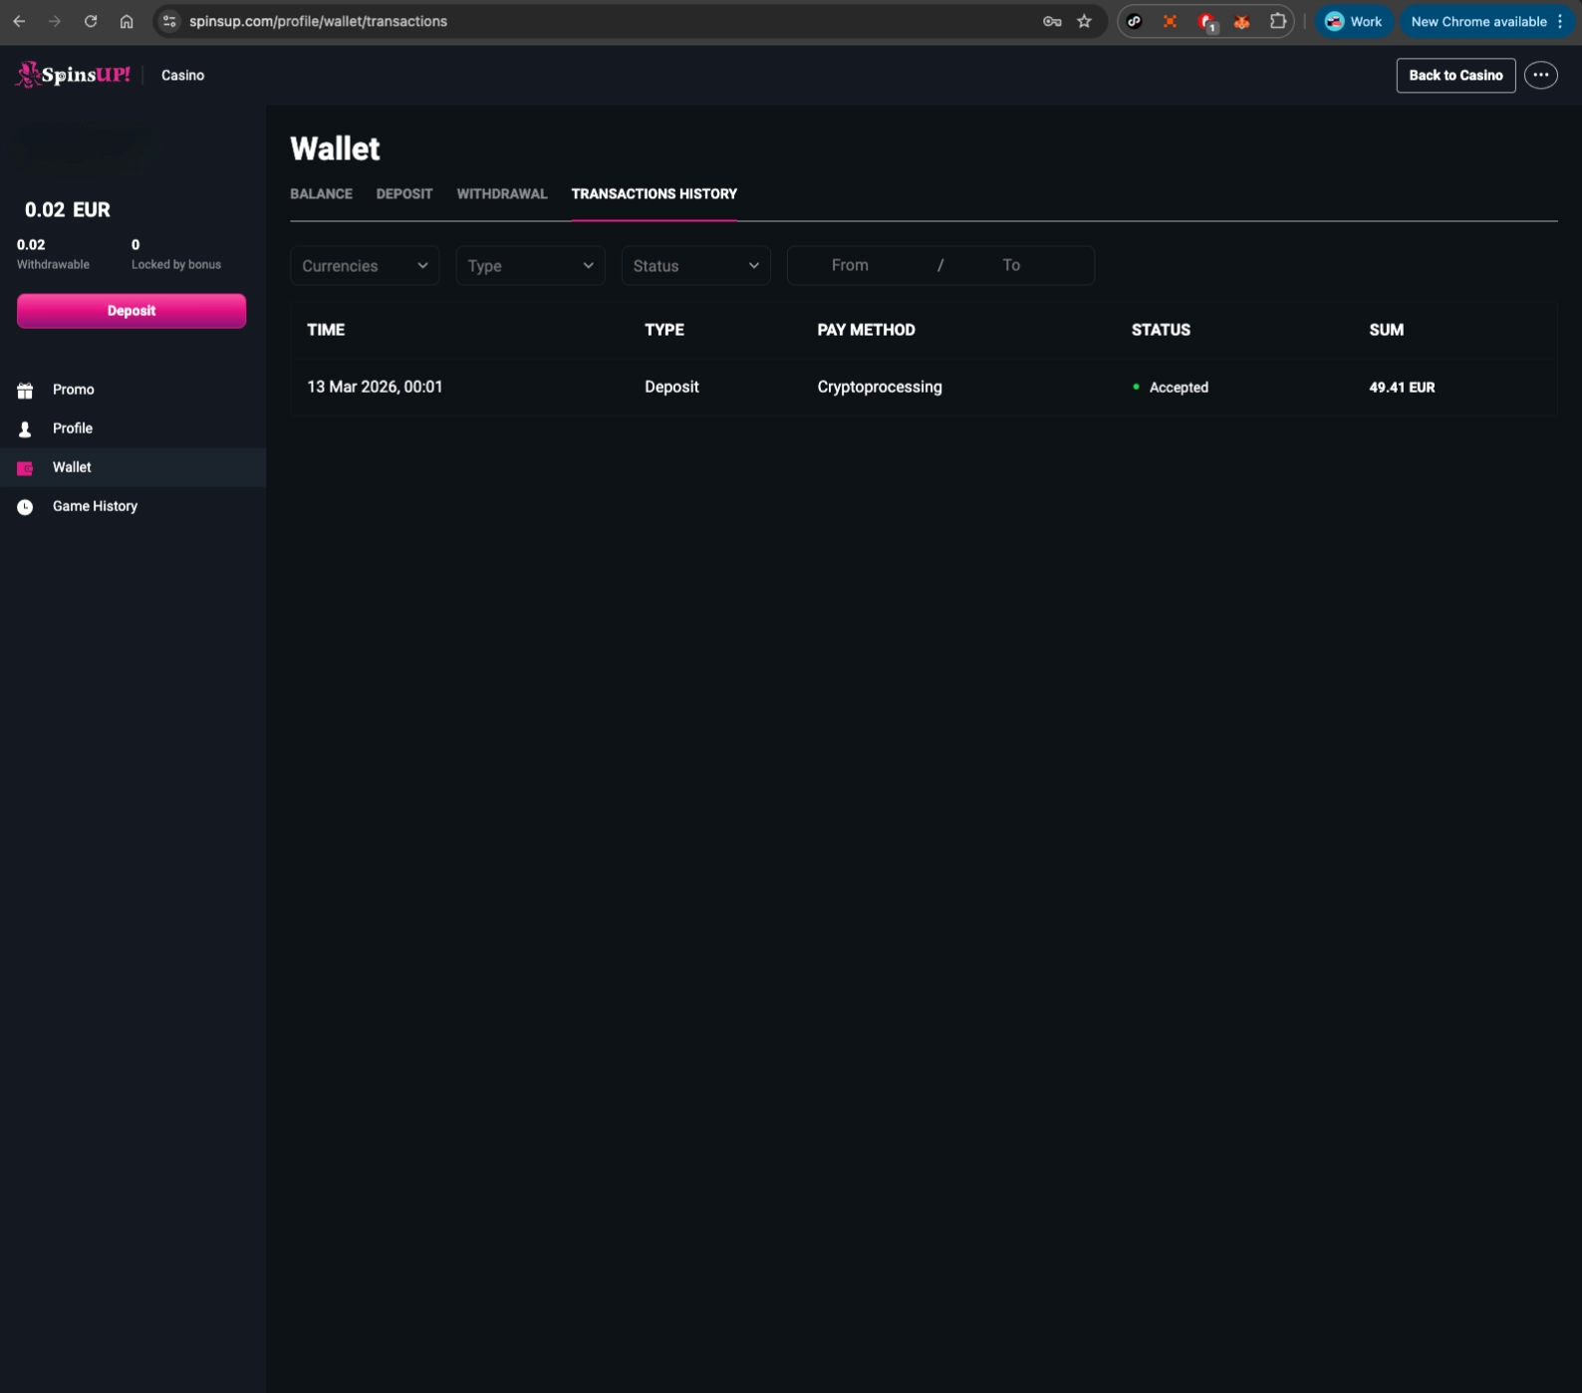The image size is (1582, 1393).
Task: Click New Chrome available update button
Action: (x=1478, y=21)
